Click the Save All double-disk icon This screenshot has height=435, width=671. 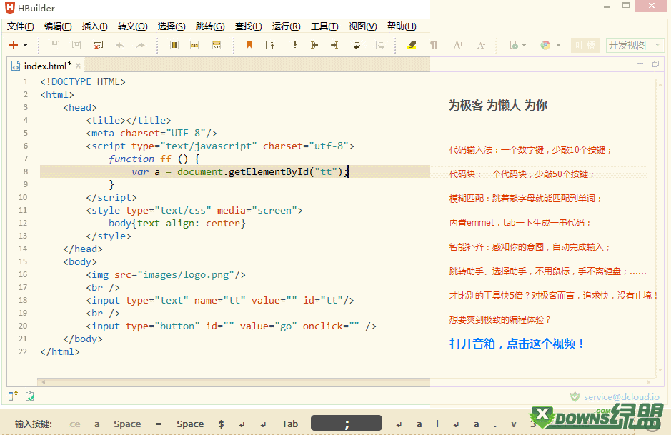click(76, 45)
